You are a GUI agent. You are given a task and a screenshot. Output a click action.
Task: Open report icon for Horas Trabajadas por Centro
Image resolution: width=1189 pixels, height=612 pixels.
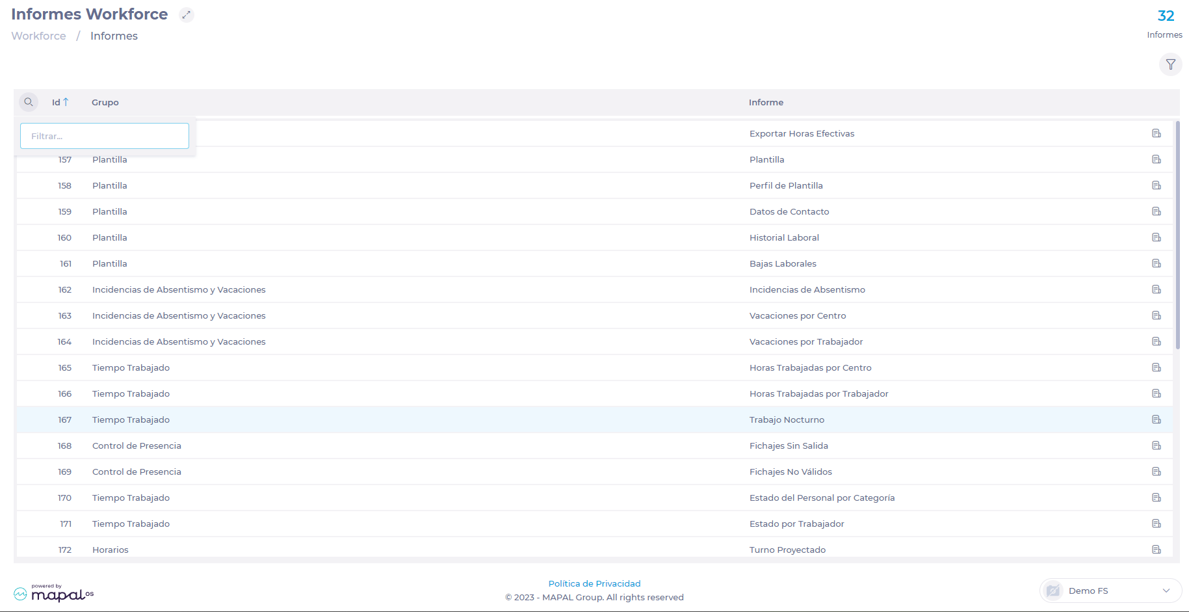click(1156, 367)
